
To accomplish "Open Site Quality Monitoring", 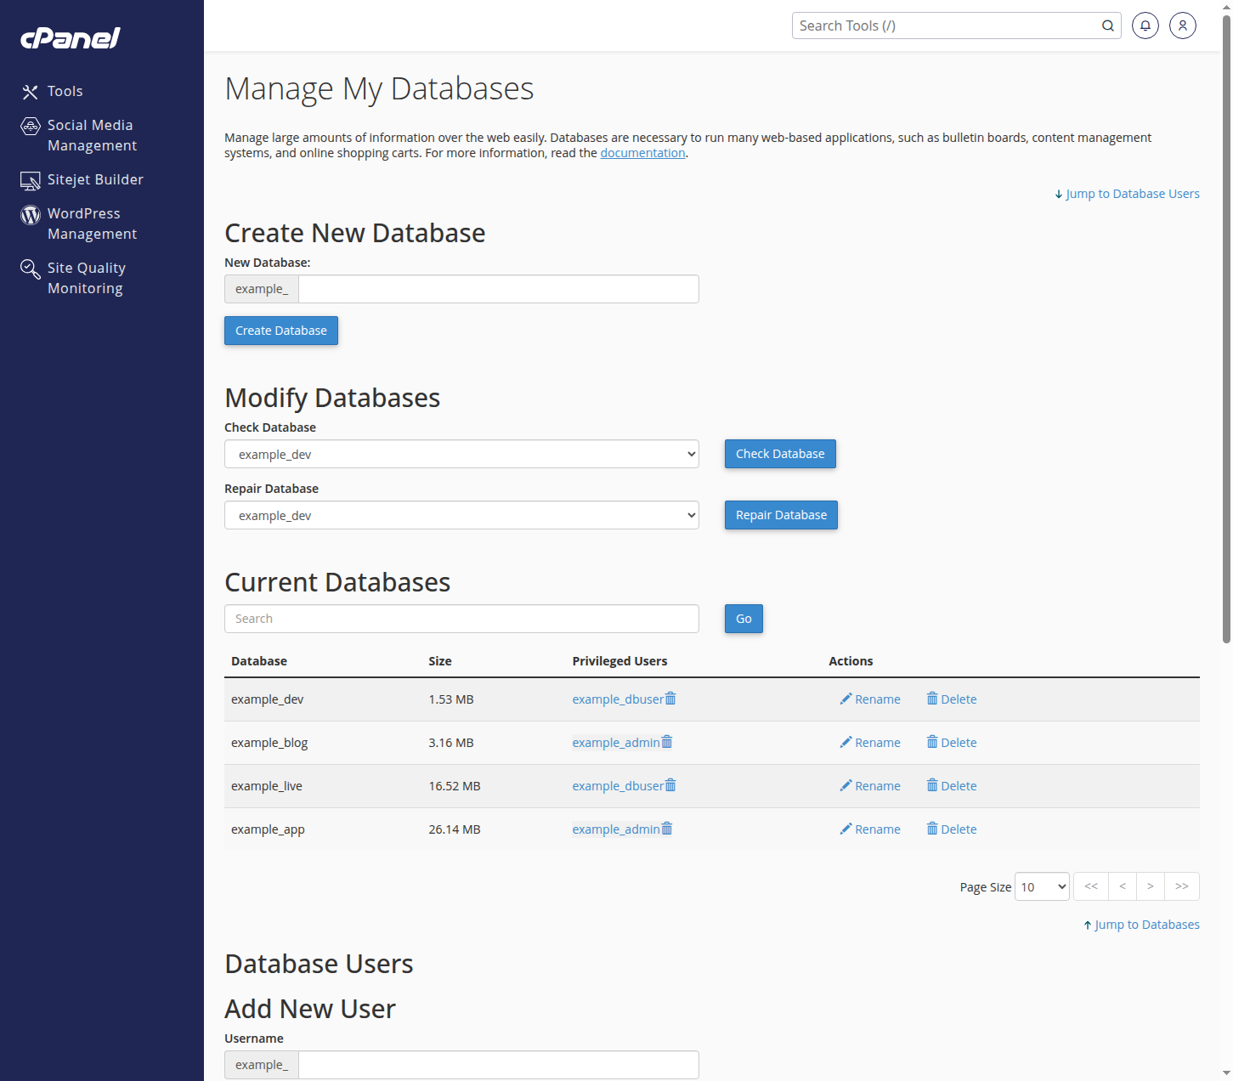I will (x=87, y=278).
